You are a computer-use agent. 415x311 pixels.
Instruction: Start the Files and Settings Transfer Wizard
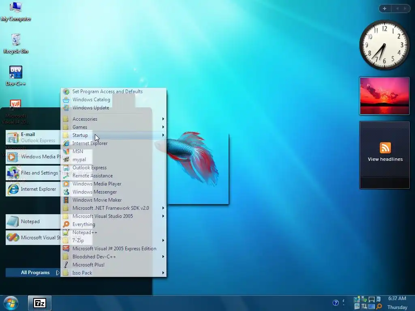tap(33, 173)
